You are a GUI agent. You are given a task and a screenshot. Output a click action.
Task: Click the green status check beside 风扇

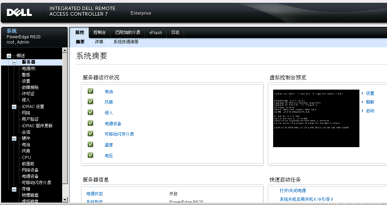[x=90, y=101]
